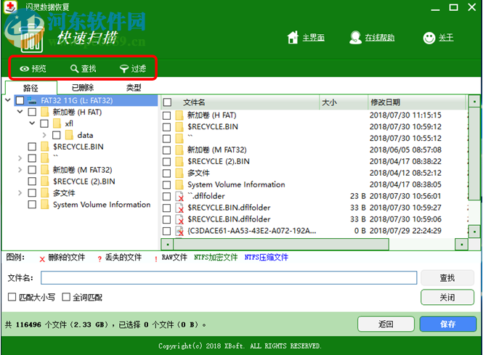Switch to the 类型 type tab
The width and height of the screenshot is (483, 355).
(134, 88)
